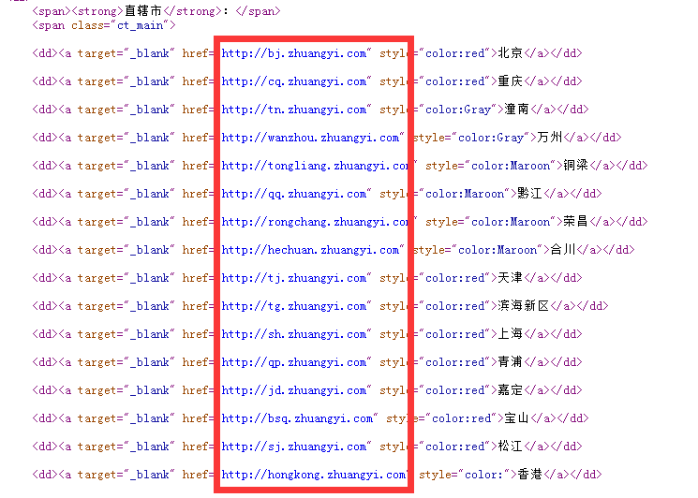Open the bsq.zhuangyi.com link
The width and height of the screenshot is (698, 498).
point(298,418)
